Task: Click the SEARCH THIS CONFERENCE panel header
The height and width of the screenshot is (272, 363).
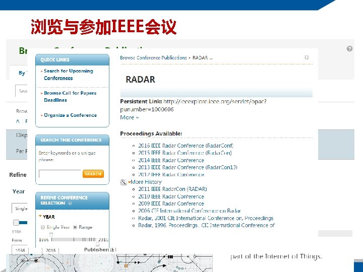Action: pyautogui.click(x=72, y=140)
